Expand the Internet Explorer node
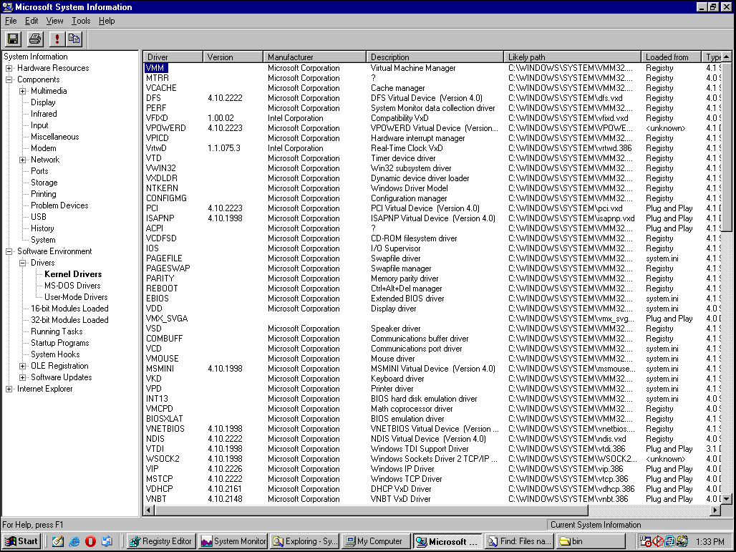Viewport: 736px width, 552px height. 9,389
